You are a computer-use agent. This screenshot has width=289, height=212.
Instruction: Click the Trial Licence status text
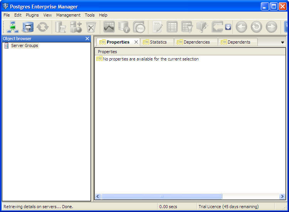229,207
